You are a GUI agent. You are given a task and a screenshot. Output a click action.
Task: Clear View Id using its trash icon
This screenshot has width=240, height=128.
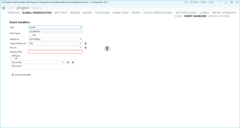coord(85,48)
